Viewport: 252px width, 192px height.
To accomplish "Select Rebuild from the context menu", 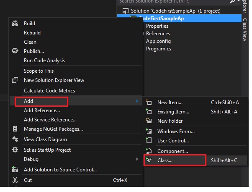I will point(32,33).
